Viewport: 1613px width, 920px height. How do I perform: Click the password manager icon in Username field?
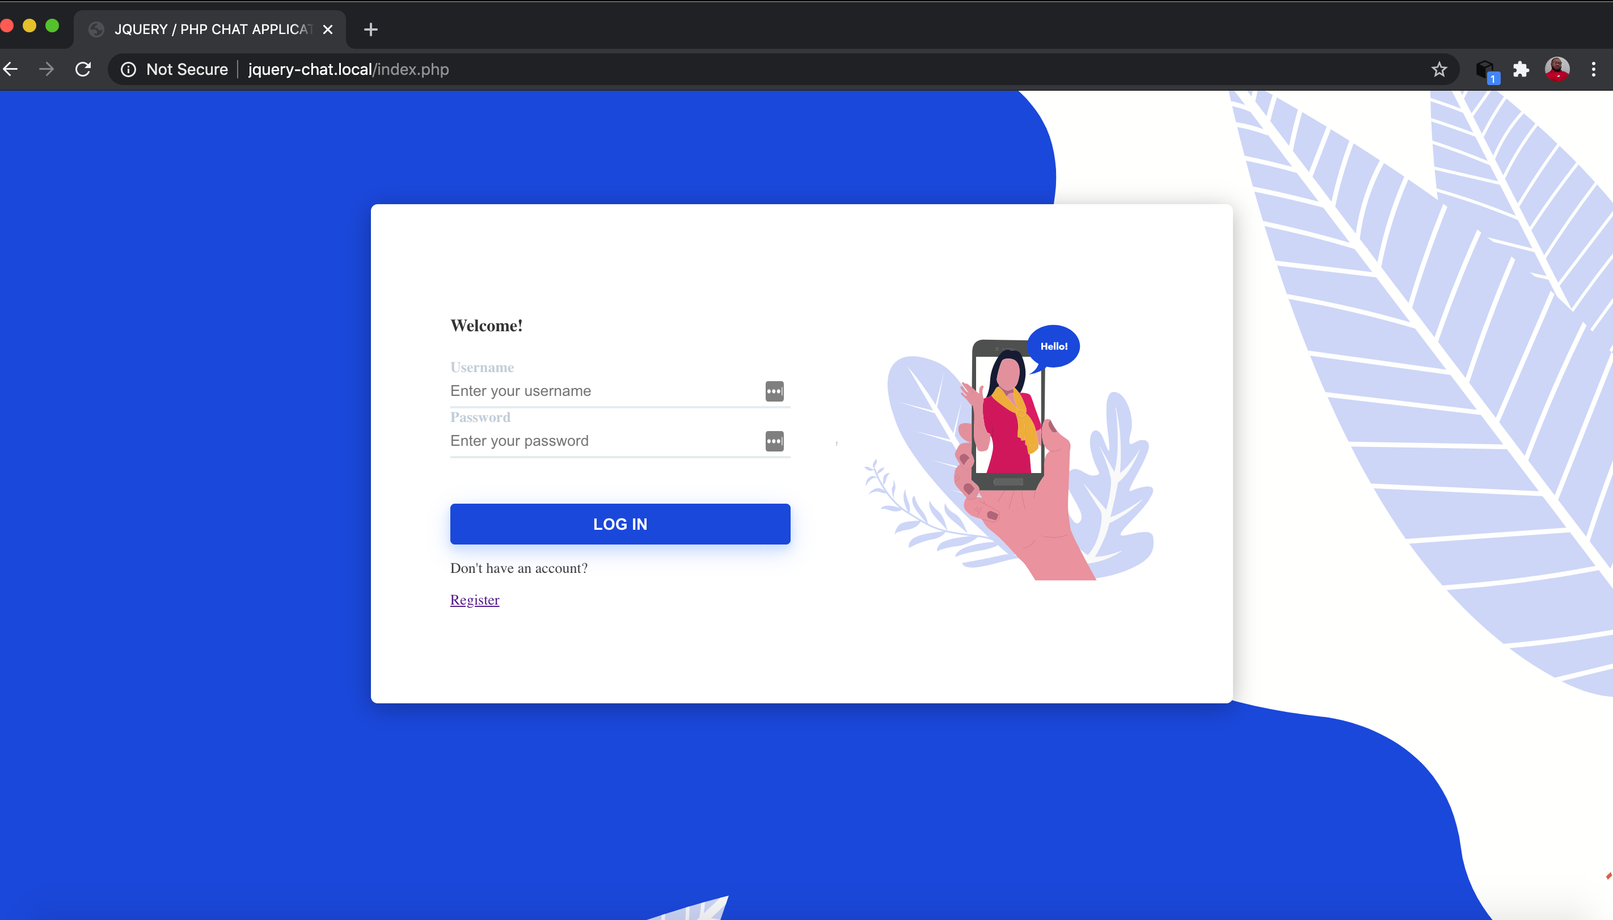774,391
